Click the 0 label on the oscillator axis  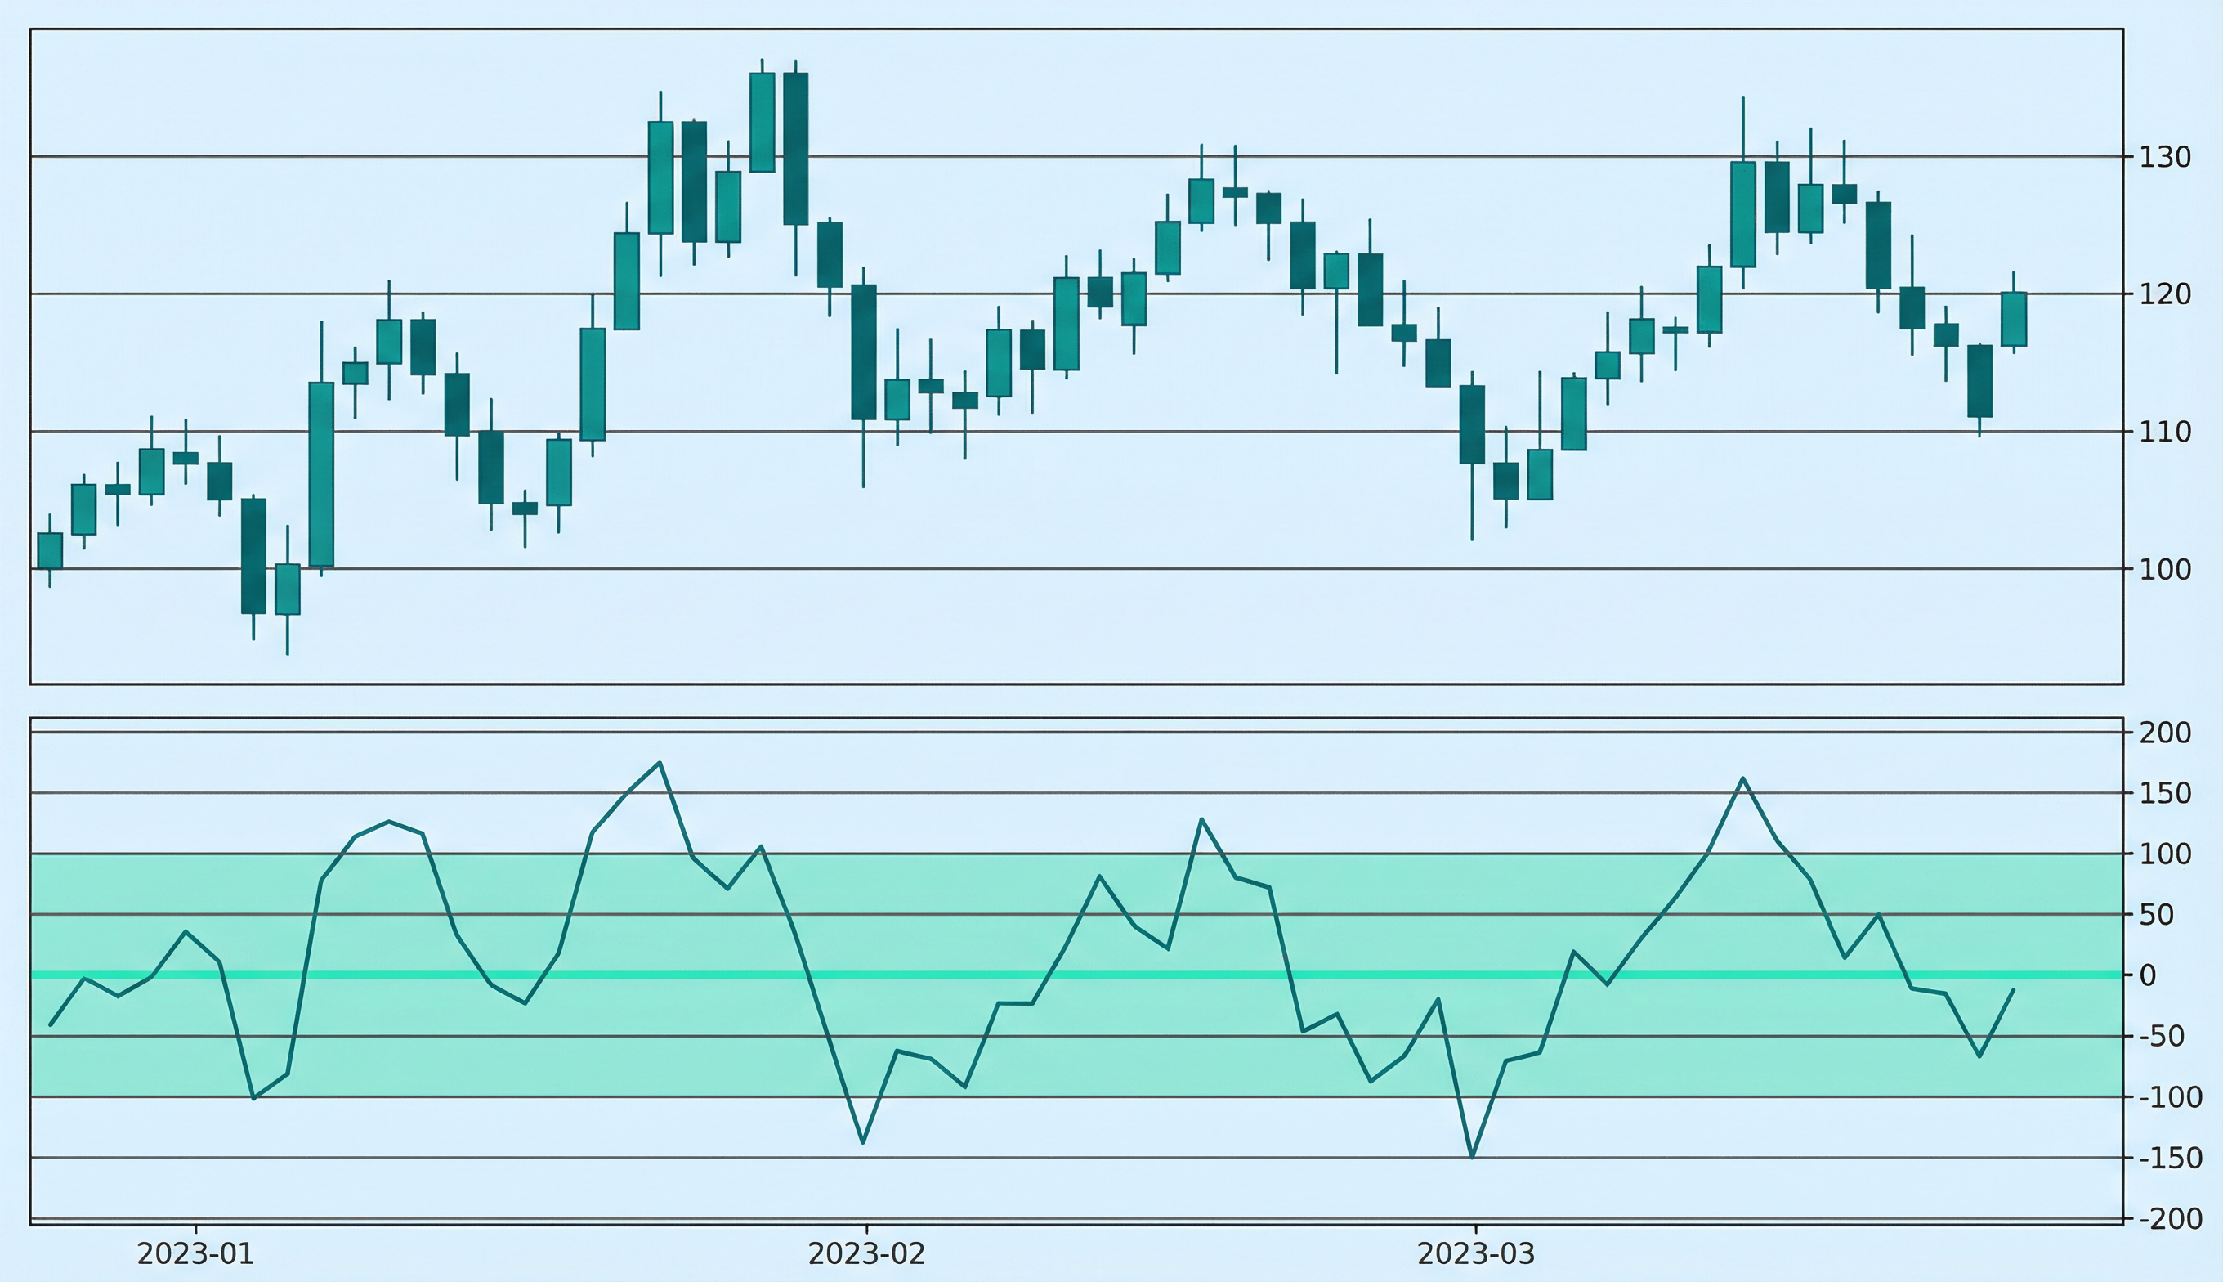click(2148, 975)
